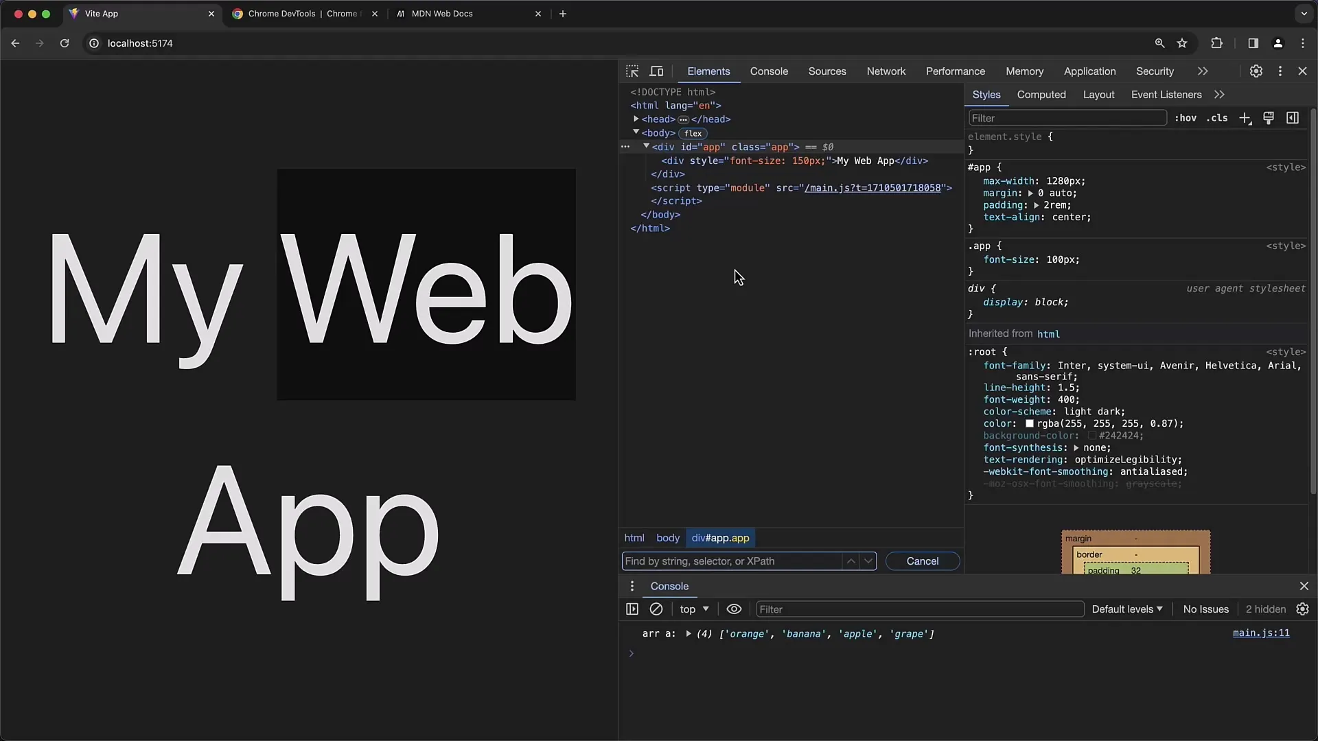
Task: Toggle the flex badge on body
Action: point(693,133)
